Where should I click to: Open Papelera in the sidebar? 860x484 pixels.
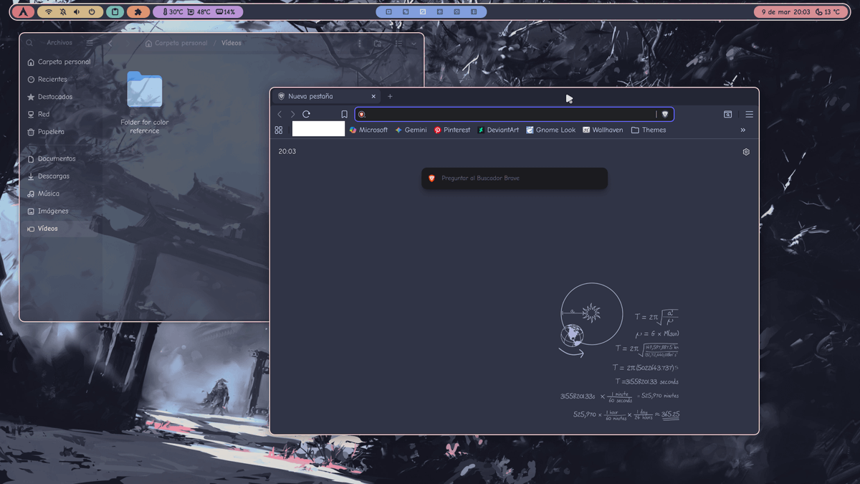pos(60,132)
